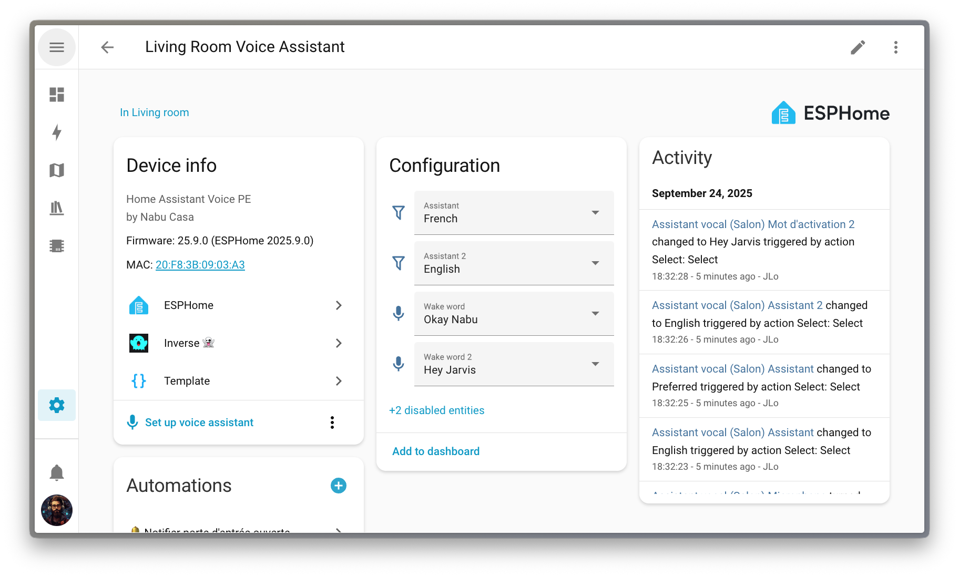Click Add to dashboard
This screenshot has height=577, width=959.
tap(435, 451)
